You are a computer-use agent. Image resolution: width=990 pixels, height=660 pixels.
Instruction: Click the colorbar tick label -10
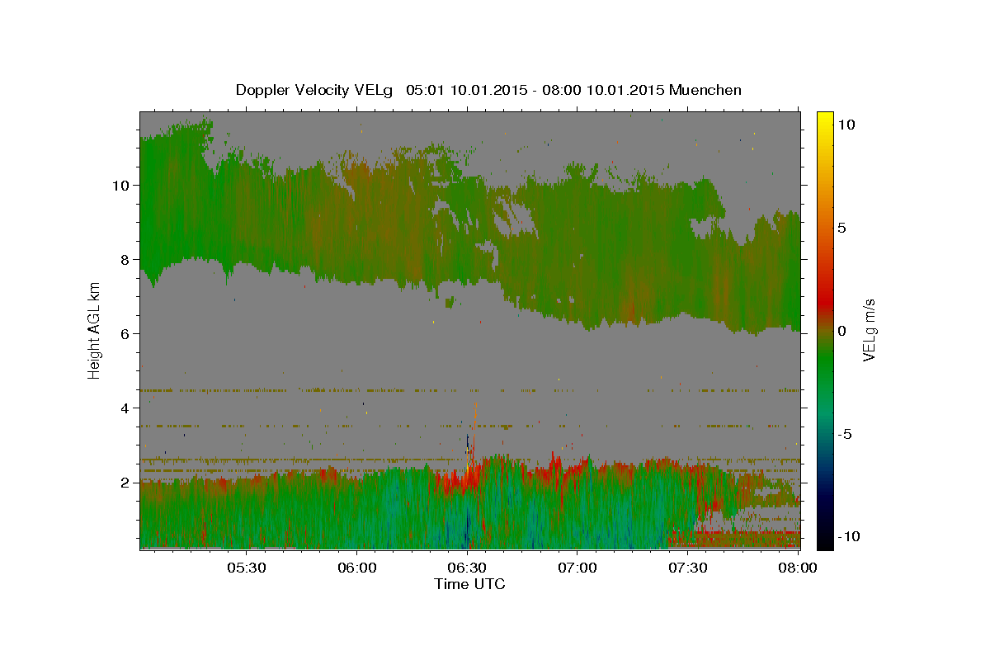849,536
